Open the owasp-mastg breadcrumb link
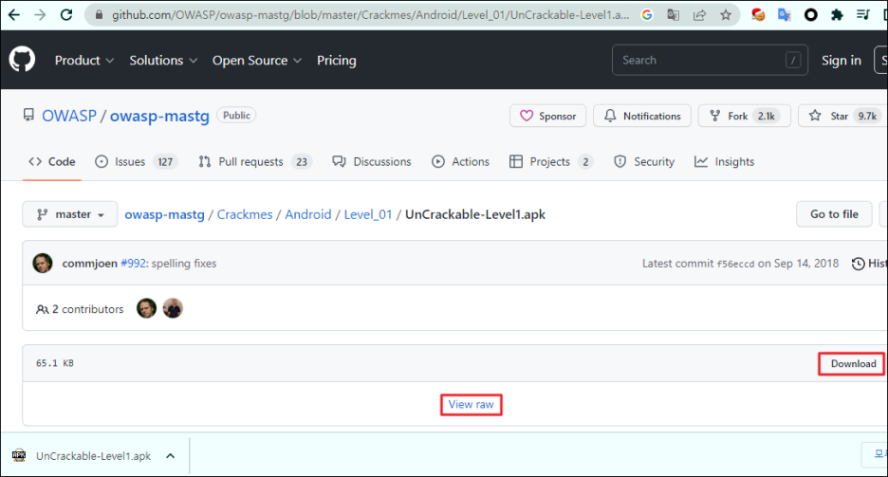The image size is (888, 477). pyautogui.click(x=164, y=214)
